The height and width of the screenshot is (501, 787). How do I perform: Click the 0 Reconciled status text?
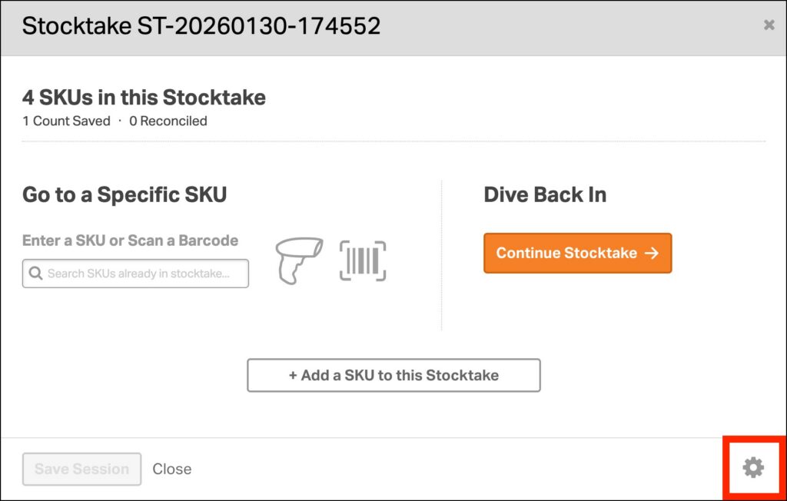coord(168,121)
